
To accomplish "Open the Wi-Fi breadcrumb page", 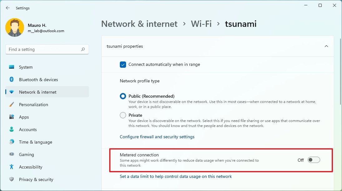I will tap(201, 24).
